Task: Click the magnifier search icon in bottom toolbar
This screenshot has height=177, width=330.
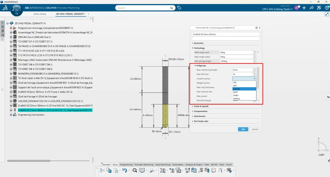Action: (135, 170)
